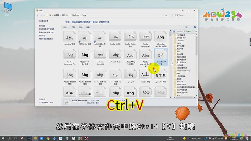Select the ADMUI3Lg font shortcut icon
Viewport: 251px width, 141px height.
[85, 37]
